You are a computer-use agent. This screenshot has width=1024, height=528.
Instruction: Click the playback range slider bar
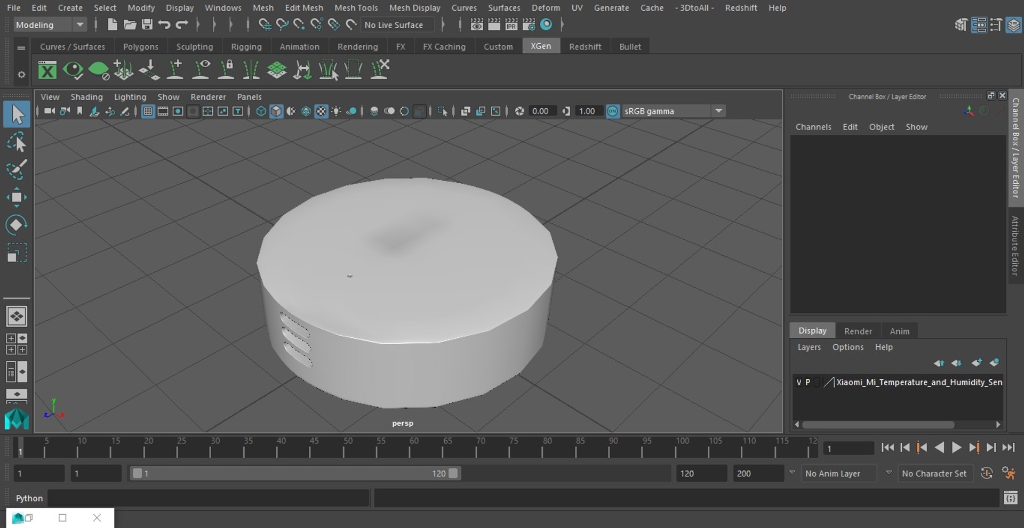[x=295, y=473]
